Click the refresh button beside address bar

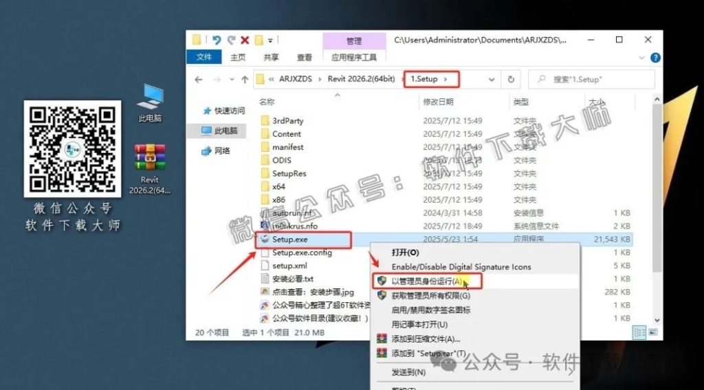[x=511, y=80]
